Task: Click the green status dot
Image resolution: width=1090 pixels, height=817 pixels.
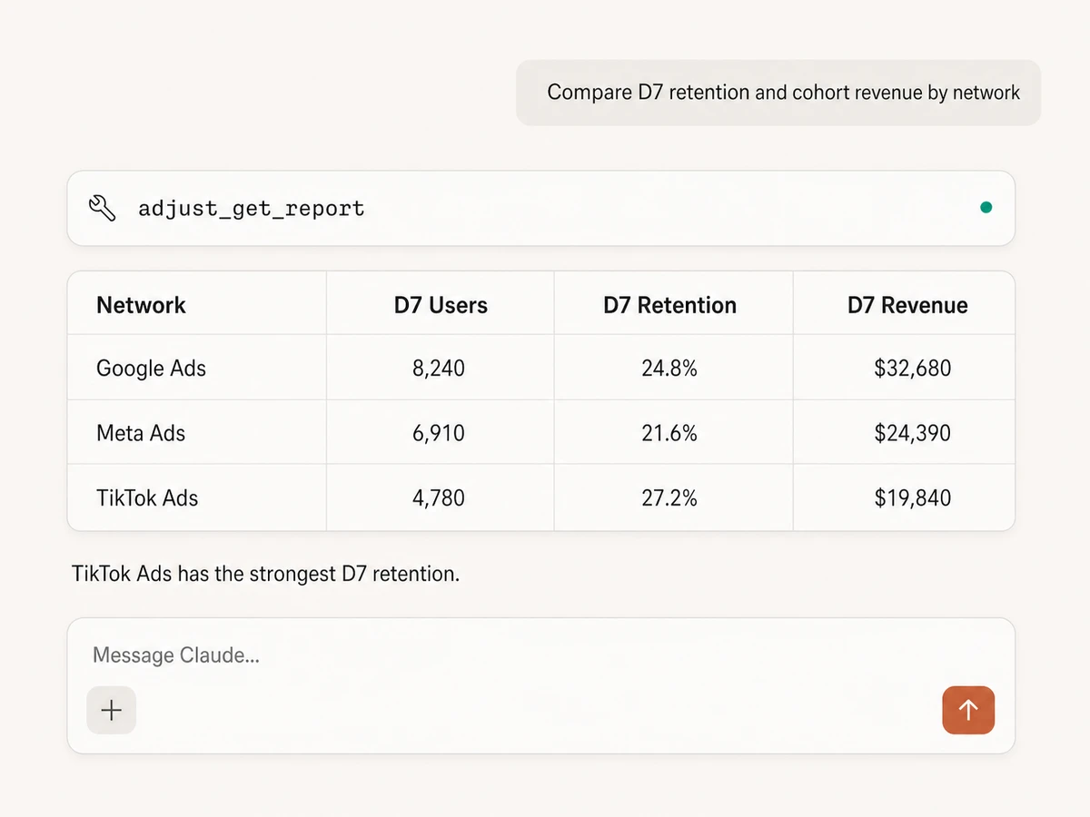Action: pos(986,208)
